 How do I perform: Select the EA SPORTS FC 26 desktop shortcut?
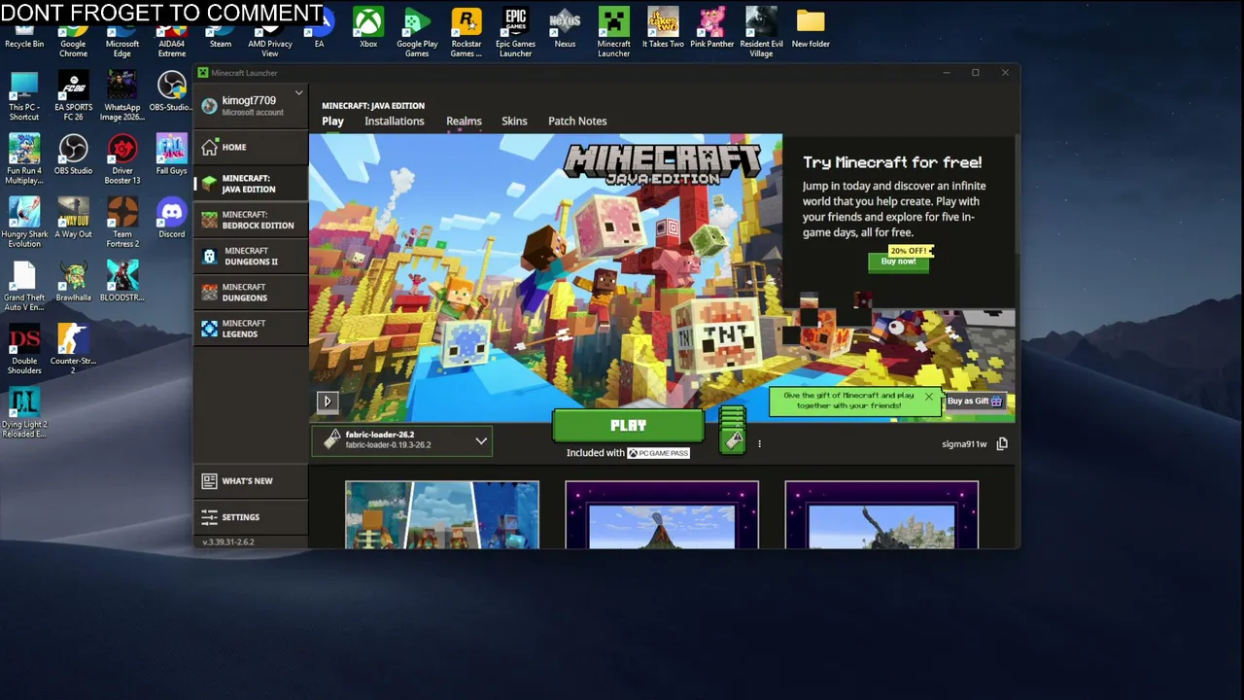pyautogui.click(x=73, y=96)
